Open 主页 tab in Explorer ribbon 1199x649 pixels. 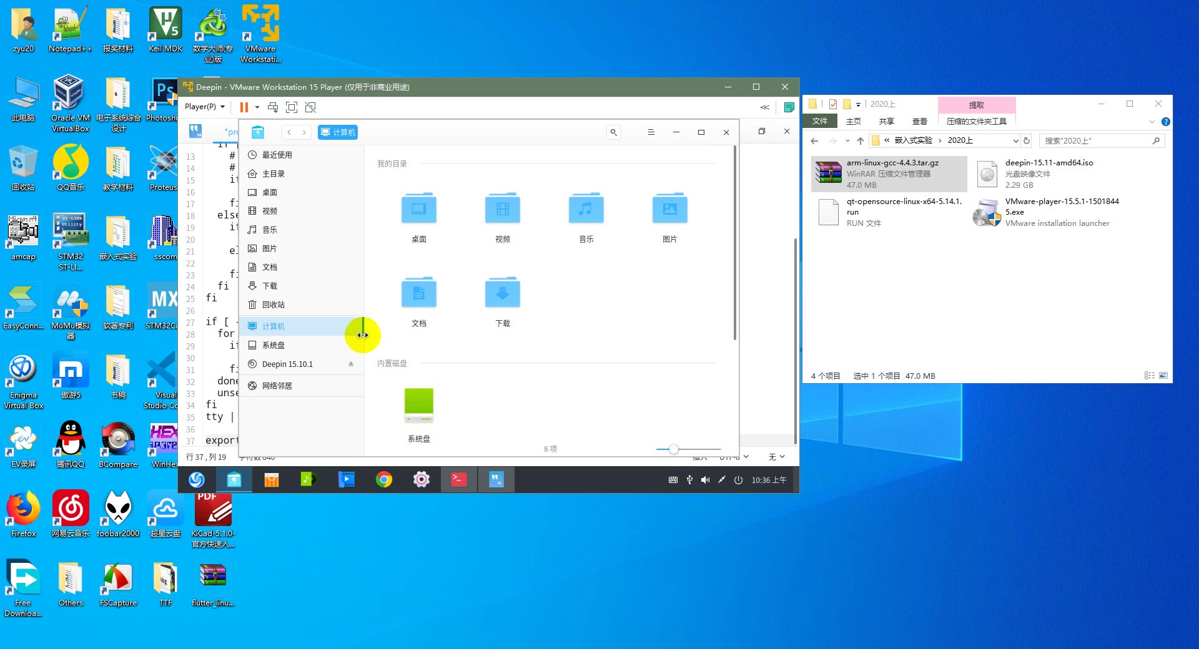[854, 121]
